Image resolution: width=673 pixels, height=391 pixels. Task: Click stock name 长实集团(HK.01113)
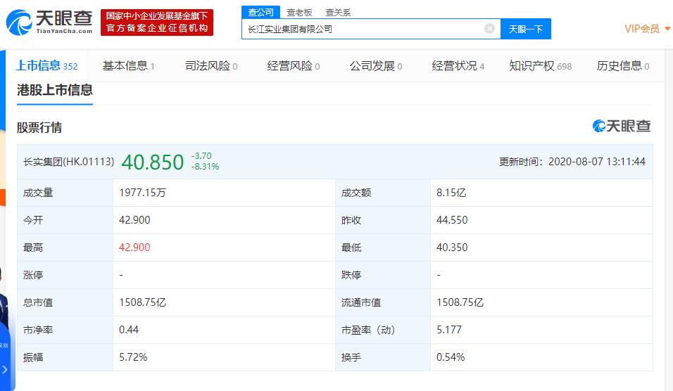coord(69,162)
